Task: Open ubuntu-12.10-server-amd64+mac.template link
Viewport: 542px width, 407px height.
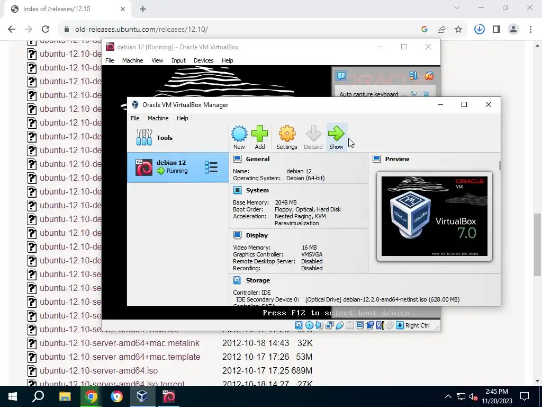Action: 120,357
